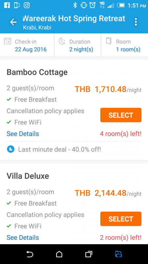See Details for Bamboo Cottage
148x264 pixels.
[23, 134]
